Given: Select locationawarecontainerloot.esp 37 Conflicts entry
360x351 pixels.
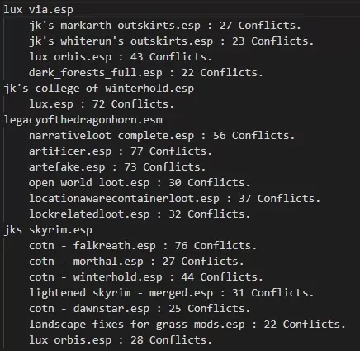Looking at the screenshot, I should [174, 199].
